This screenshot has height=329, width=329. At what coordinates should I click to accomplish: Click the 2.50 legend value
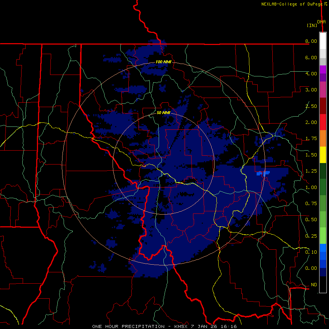(x=311, y=106)
